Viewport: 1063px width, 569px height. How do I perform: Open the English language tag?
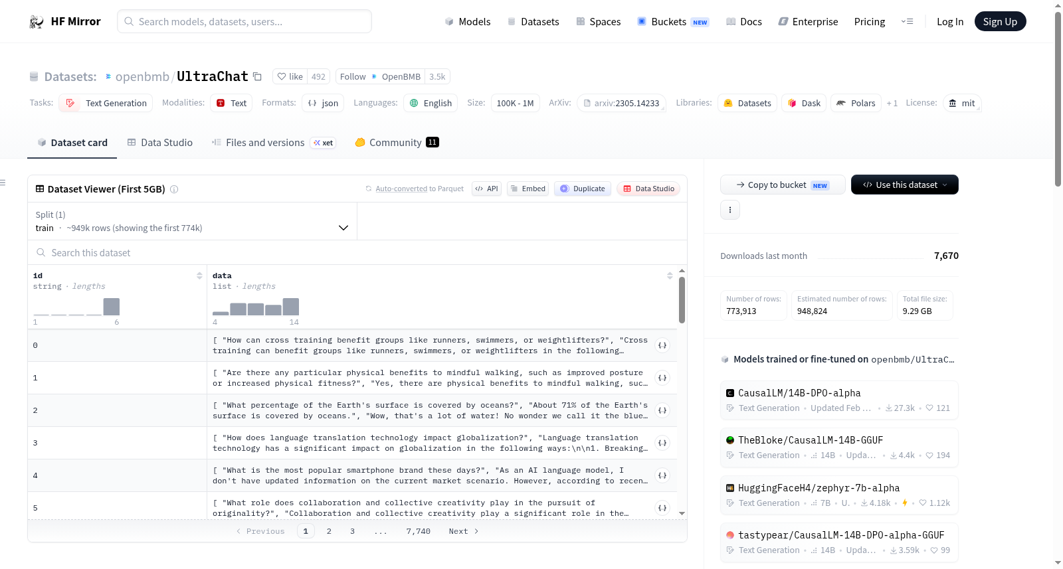(431, 103)
